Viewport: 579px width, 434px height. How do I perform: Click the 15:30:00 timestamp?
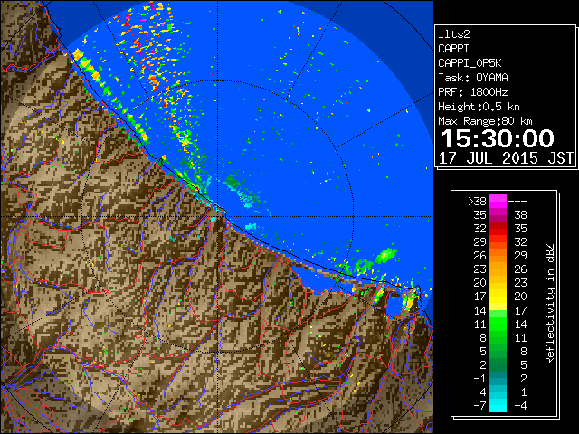click(x=498, y=138)
